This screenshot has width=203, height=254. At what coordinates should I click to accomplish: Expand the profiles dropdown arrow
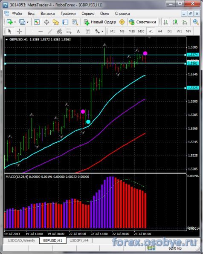click(x=28, y=22)
